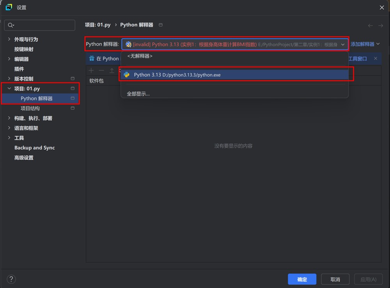Open 插件 settings page
This screenshot has width=390, height=288.
(x=19, y=69)
